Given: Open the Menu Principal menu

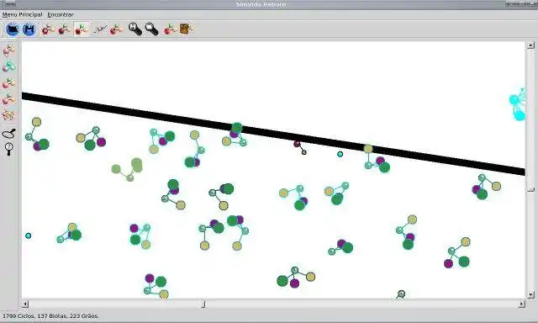Looking at the screenshot, I should [x=23, y=15].
